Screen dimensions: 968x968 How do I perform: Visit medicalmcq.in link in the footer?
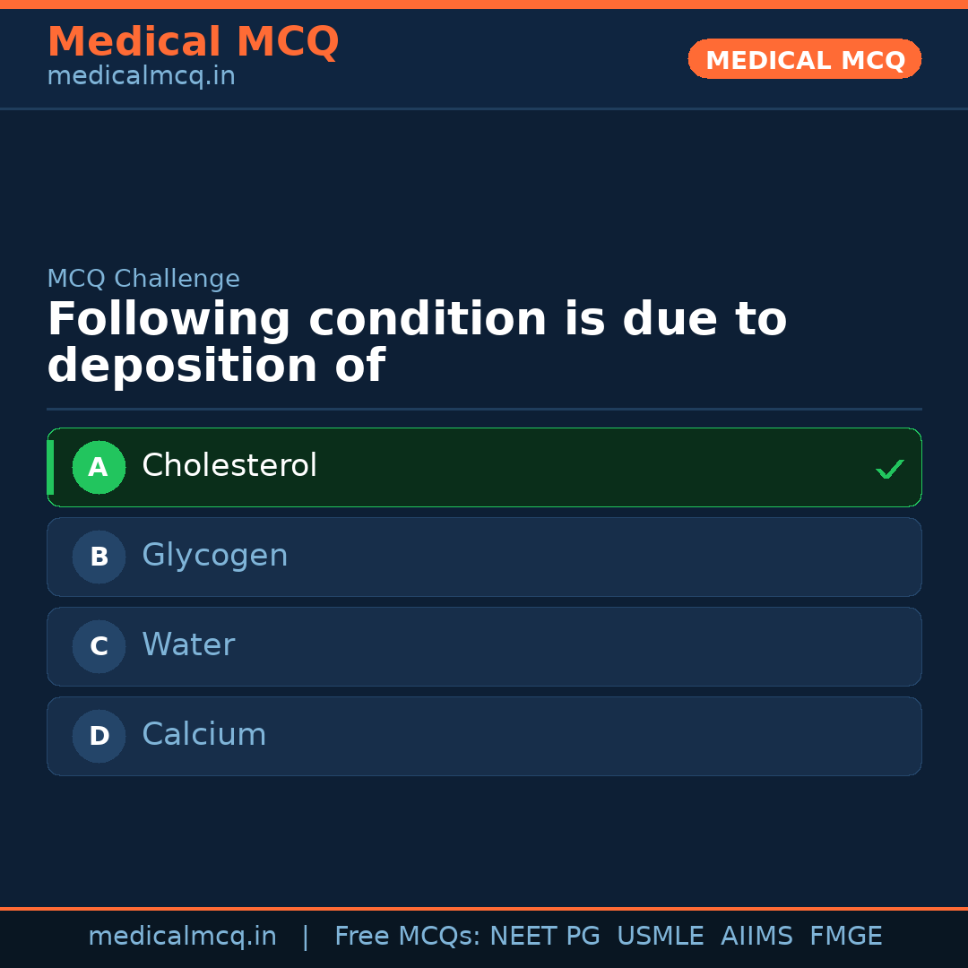coord(182,936)
